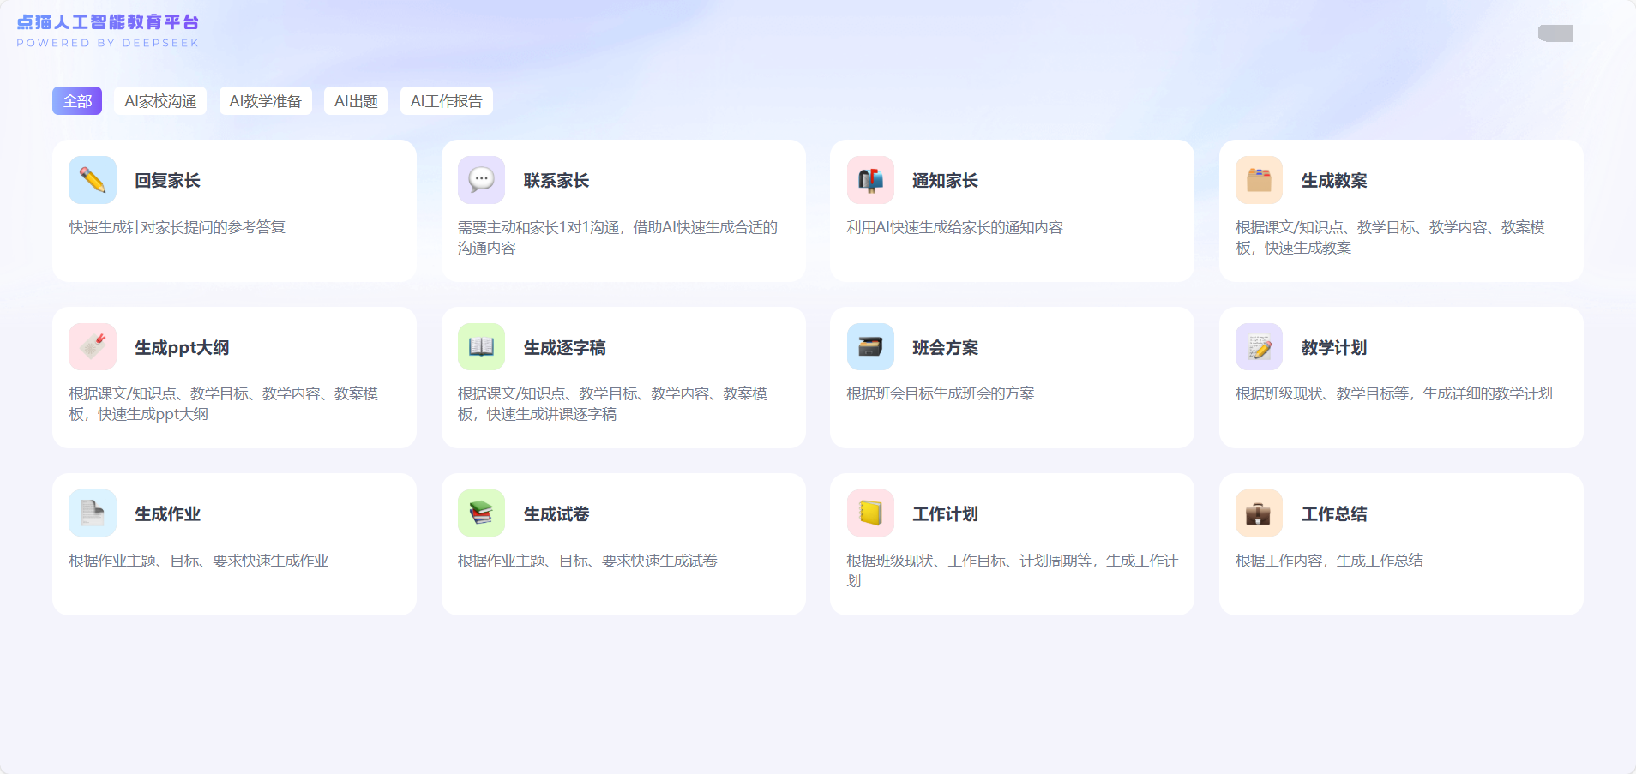The width and height of the screenshot is (1636, 774).
Task: Select the 全部 category tab
Action: [77, 101]
